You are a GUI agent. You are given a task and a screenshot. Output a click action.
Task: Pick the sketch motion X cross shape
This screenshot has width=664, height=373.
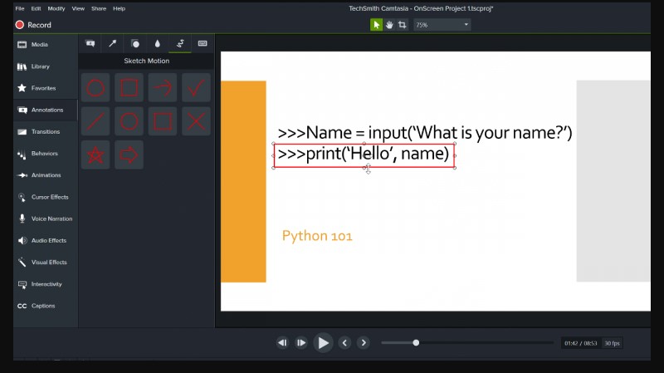196,121
